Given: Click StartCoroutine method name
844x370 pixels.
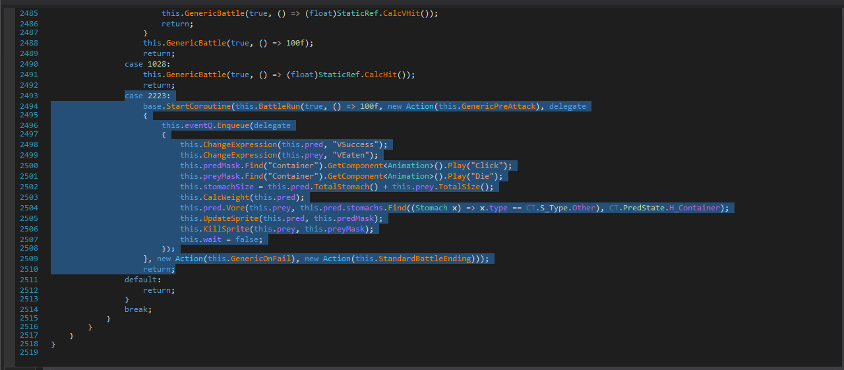Looking at the screenshot, I should click(x=198, y=106).
